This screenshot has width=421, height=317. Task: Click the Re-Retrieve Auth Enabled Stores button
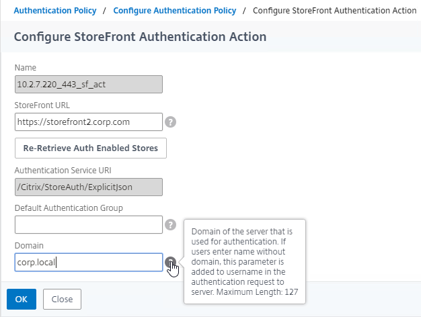coord(91,148)
